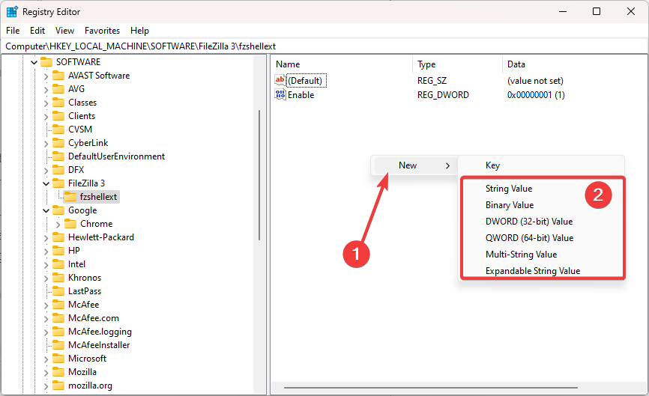Collapse the Google key
The width and height of the screenshot is (649, 396).
tap(46, 211)
